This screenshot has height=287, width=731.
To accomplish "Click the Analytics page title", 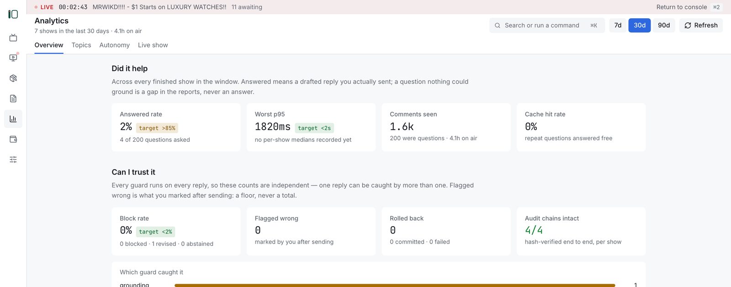I will (x=52, y=21).
